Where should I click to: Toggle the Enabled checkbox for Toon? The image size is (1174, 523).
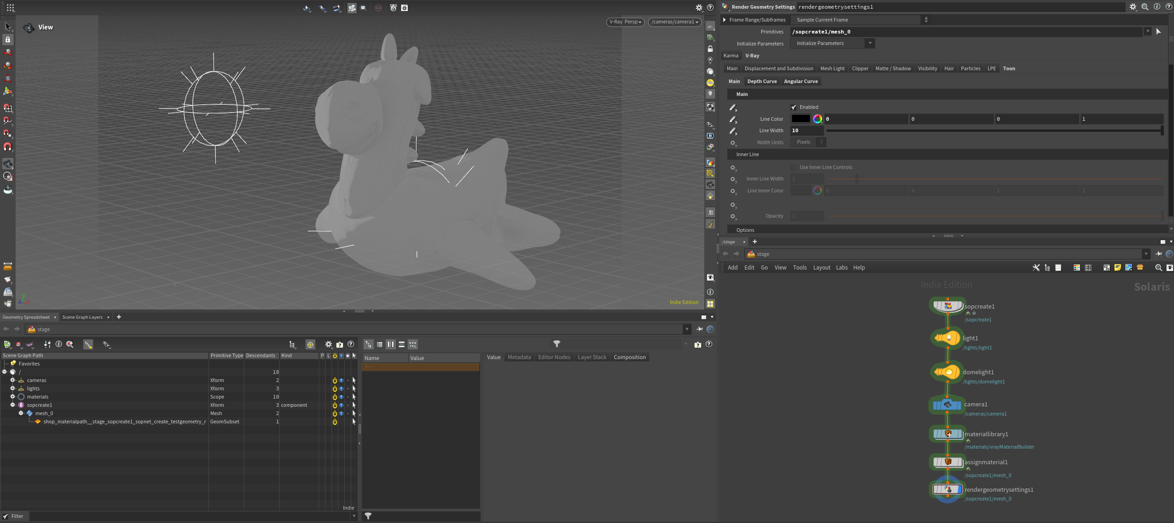click(793, 107)
